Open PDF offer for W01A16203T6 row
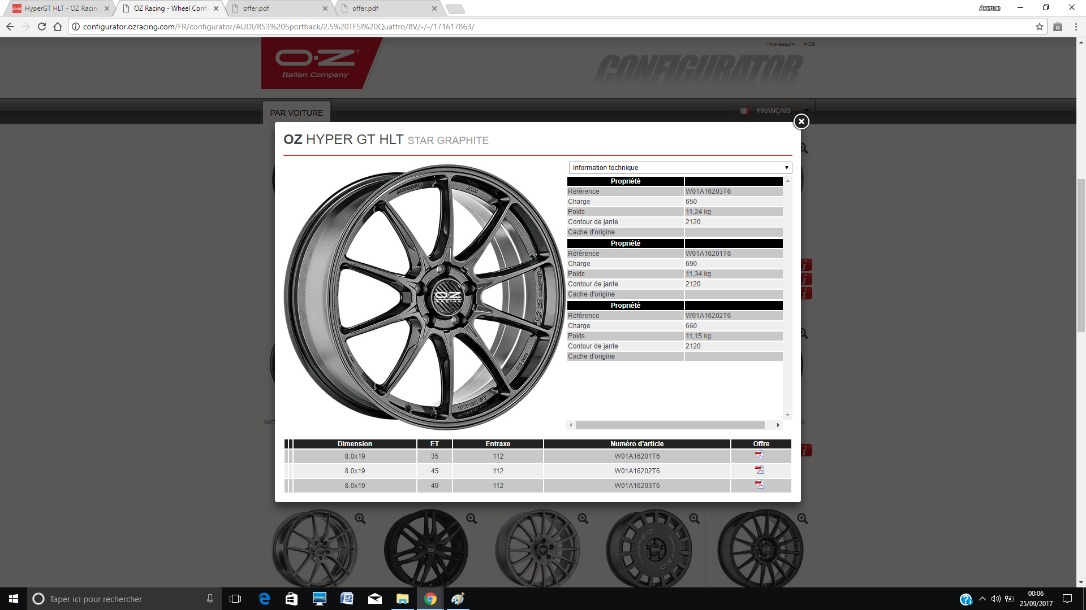The width and height of the screenshot is (1086, 610). [760, 485]
